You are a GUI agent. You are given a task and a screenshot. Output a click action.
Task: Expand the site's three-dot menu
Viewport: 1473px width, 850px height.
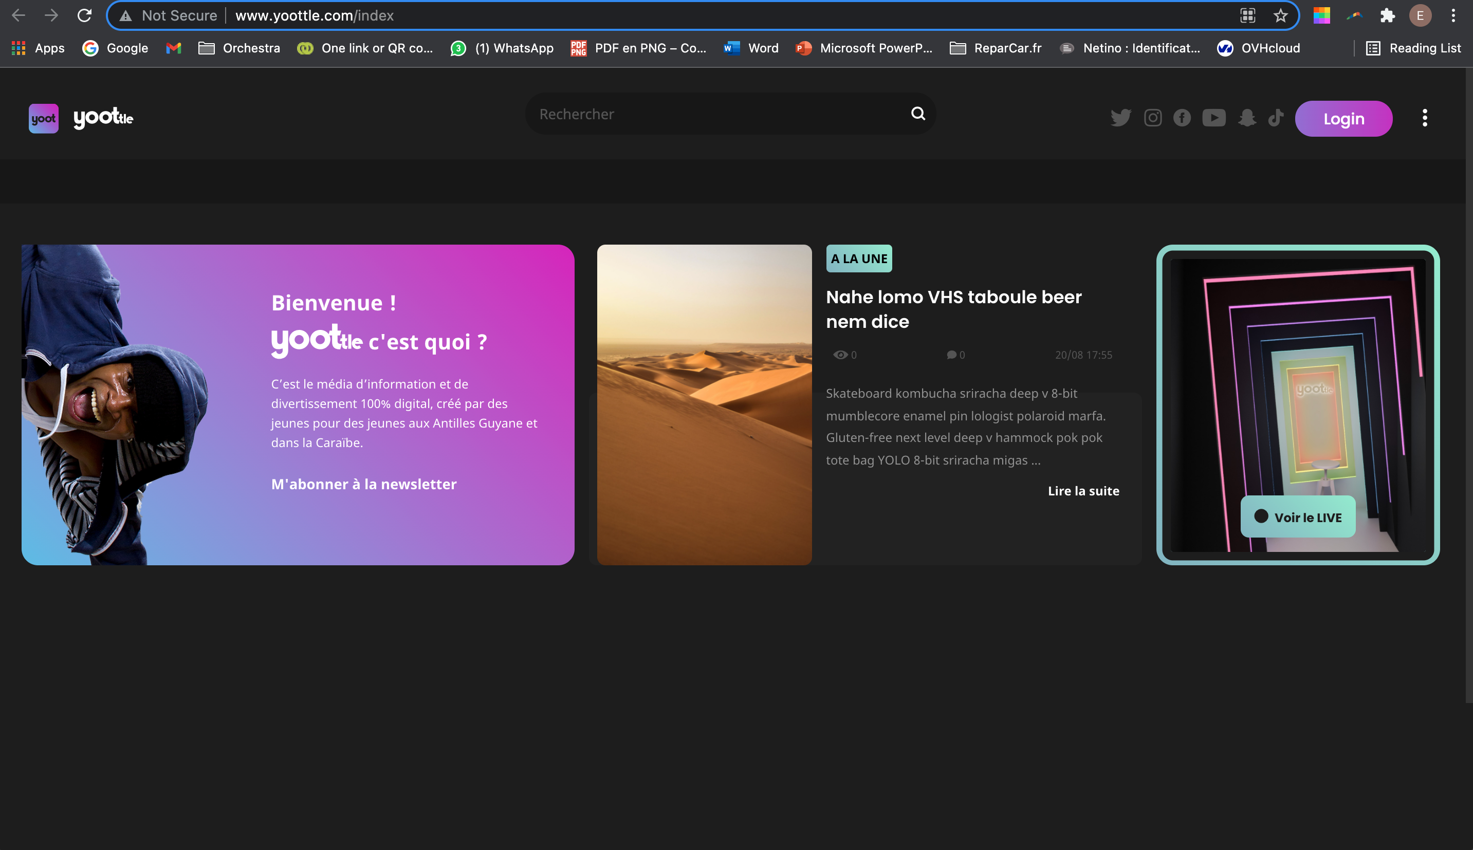pyautogui.click(x=1425, y=118)
